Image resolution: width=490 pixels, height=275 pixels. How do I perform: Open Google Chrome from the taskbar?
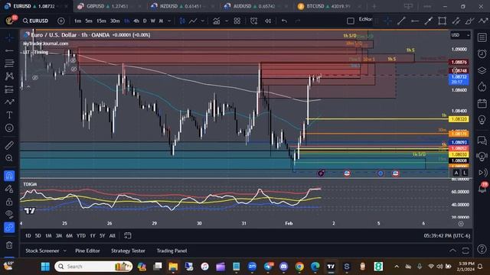pyautogui.click(x=299, y=267)
